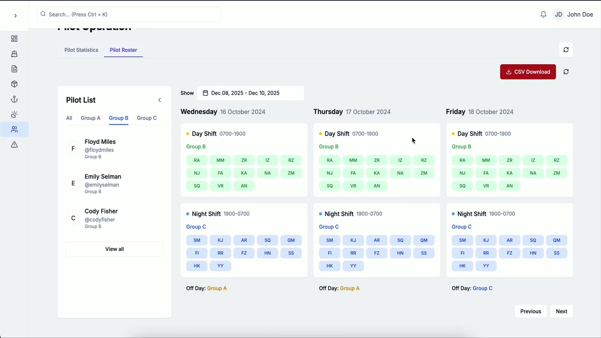Open the anchor icon in the sidebar
The image size is (601, 338).
coord(14,99)
